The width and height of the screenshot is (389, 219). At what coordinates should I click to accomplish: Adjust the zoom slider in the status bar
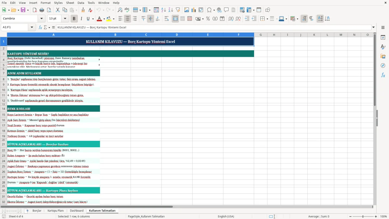pos(363,216)
